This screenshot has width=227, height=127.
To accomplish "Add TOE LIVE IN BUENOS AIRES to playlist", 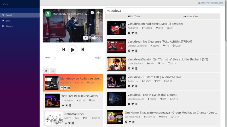I will 70,106.
